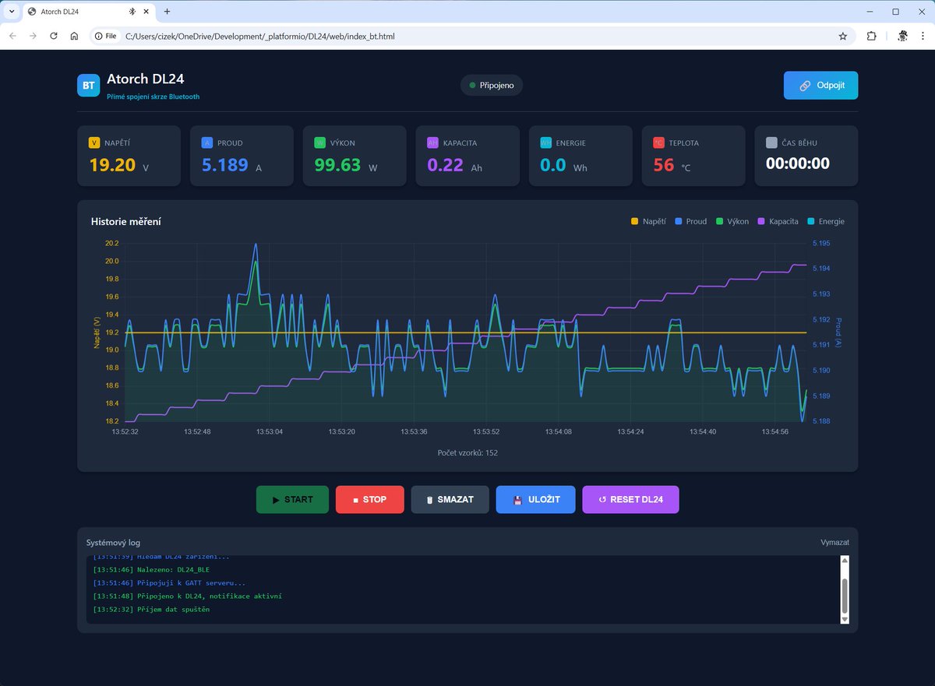The width and height of the screenshot is (935, 686).
Task: Reload the page with refresh icon
Action: [54, 36]
